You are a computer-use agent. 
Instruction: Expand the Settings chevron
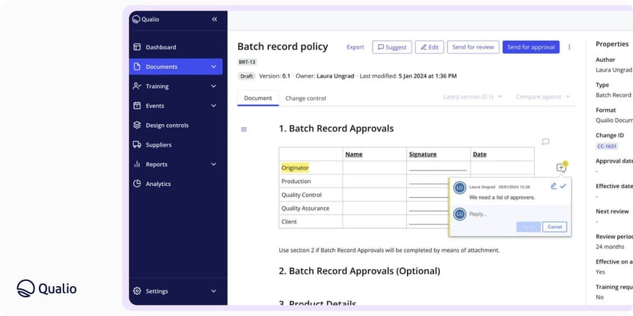213,291
